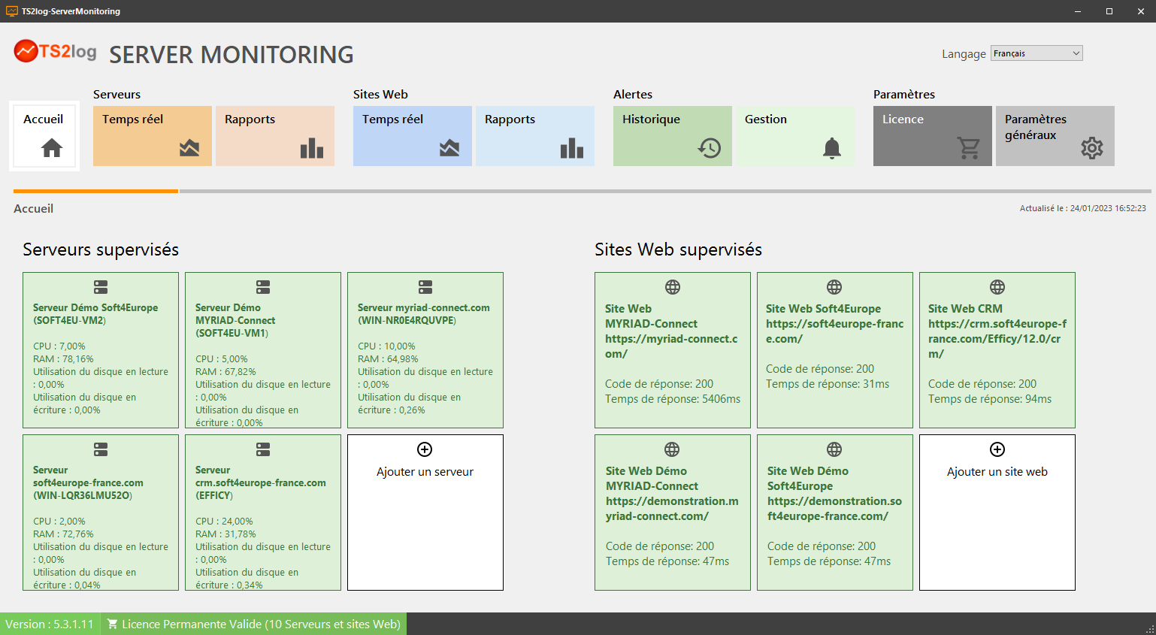Open demonstration.soft4europe-france.com URL

(834, 509)
